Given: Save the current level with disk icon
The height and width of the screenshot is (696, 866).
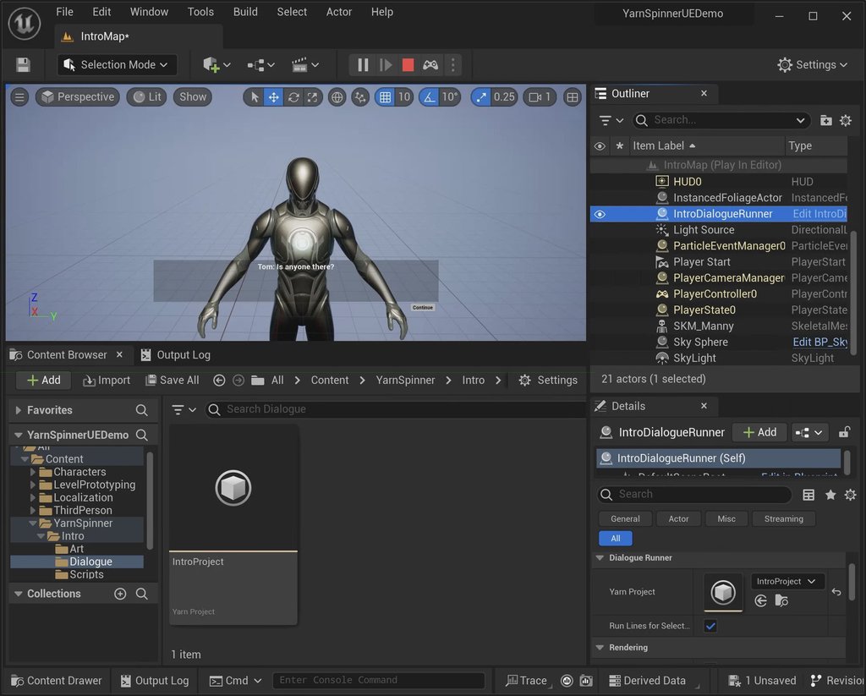Looking at the screenshot, I should 23,65.
